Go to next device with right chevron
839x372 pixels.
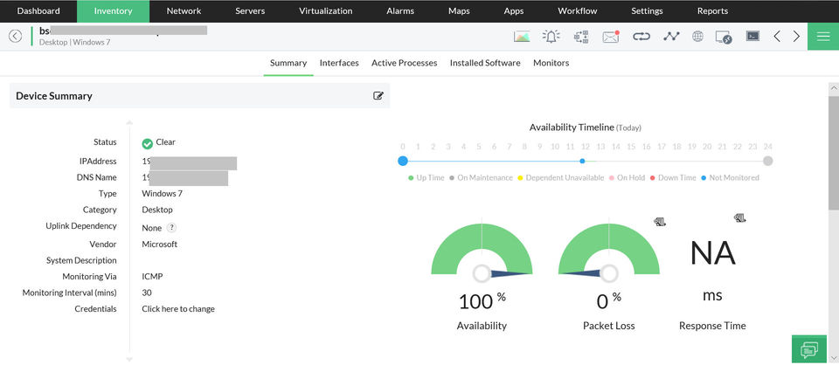[x=796, y=37]
